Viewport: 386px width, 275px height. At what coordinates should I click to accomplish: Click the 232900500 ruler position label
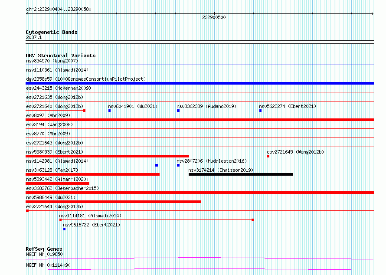click(x=214, y=17)
